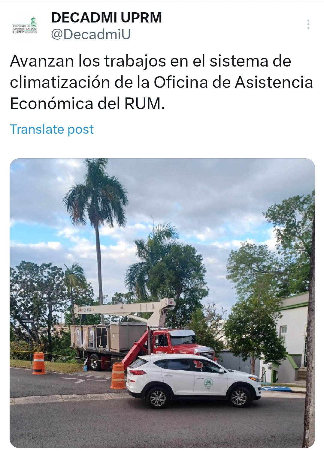Translate the post via Translate post
The height and width of the screenshot is (451, 324).
click(52, 129)
